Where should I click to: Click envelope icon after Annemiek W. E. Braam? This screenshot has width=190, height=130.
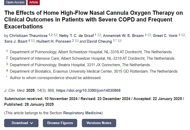coord(149,35)
